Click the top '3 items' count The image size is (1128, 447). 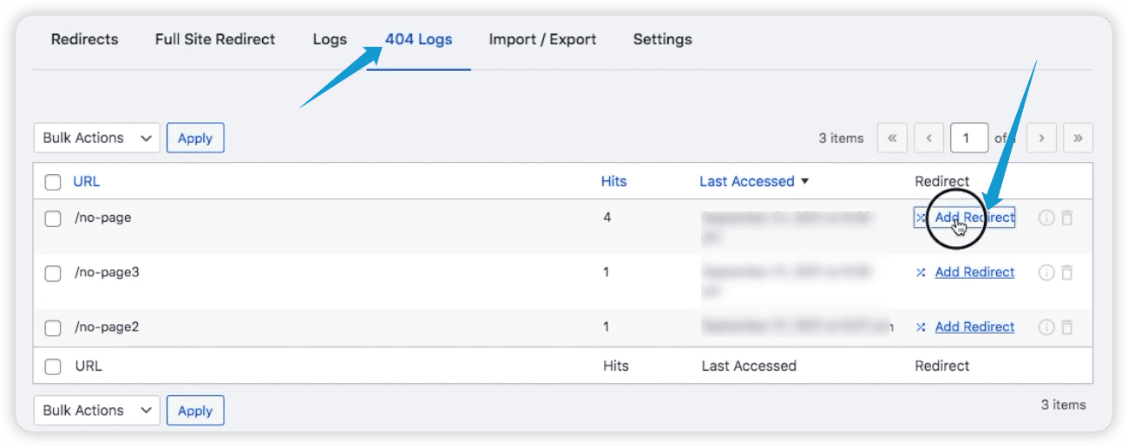(842, 138)
